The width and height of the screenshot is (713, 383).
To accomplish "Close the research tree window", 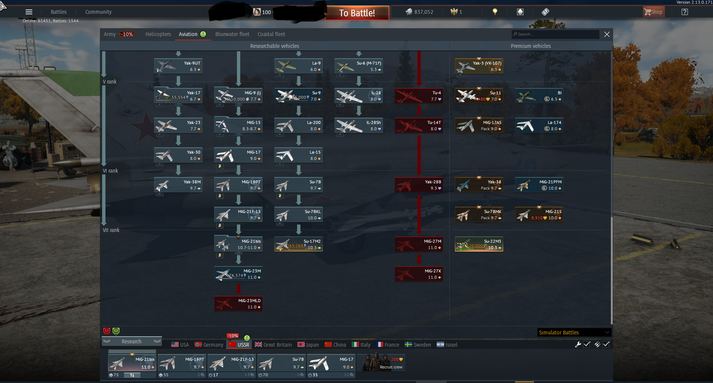I will coord(607,34).
